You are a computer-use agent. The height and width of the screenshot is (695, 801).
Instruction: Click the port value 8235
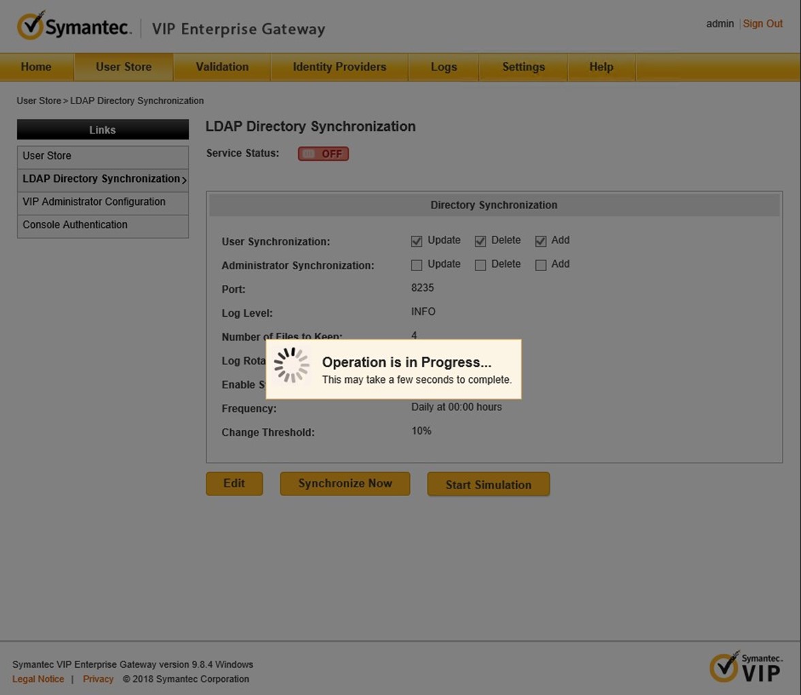422,288
